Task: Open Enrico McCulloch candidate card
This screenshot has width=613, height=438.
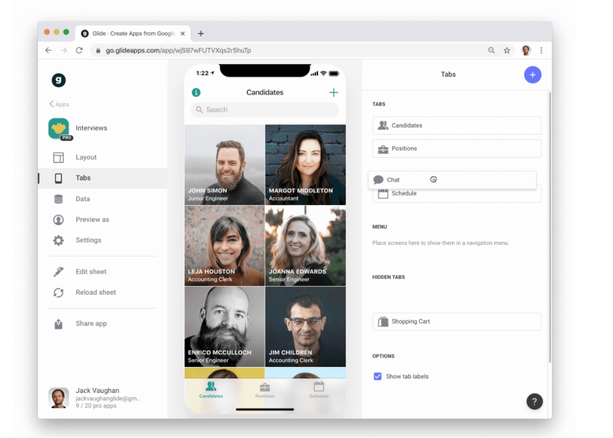Action: coord(225,326)
